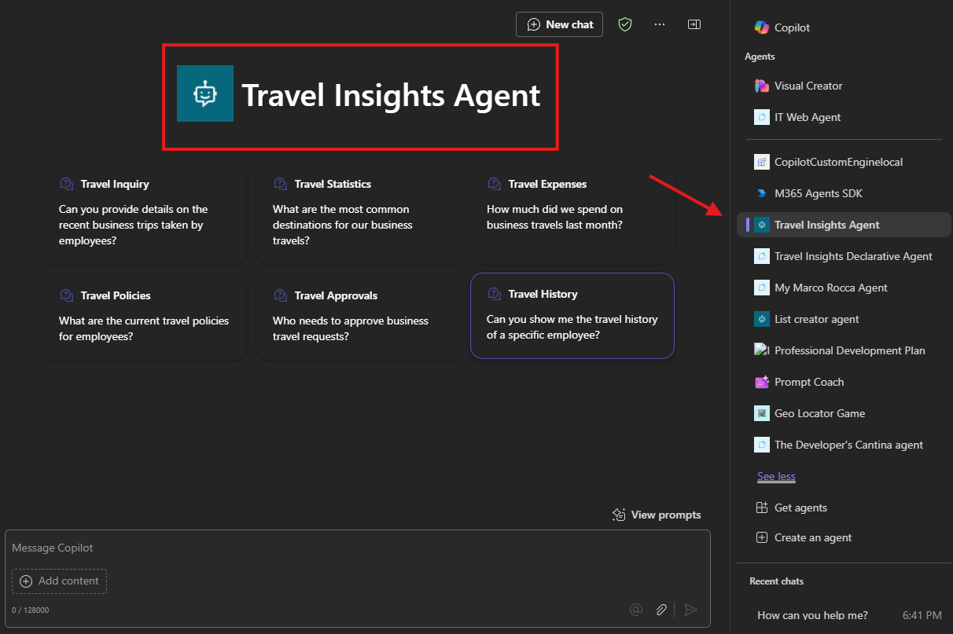Click the Travel Insights Declarative Agent label

coord(853,256)
